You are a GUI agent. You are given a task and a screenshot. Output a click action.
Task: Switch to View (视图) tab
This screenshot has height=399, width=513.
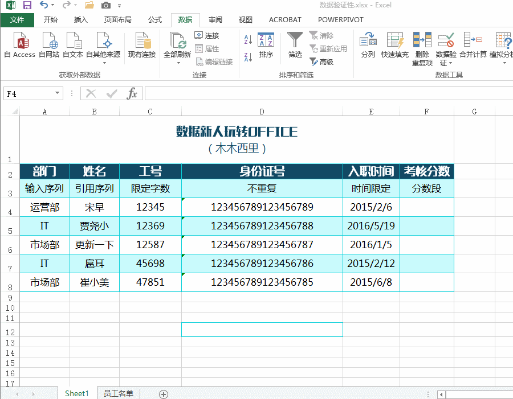pos(245,19)
